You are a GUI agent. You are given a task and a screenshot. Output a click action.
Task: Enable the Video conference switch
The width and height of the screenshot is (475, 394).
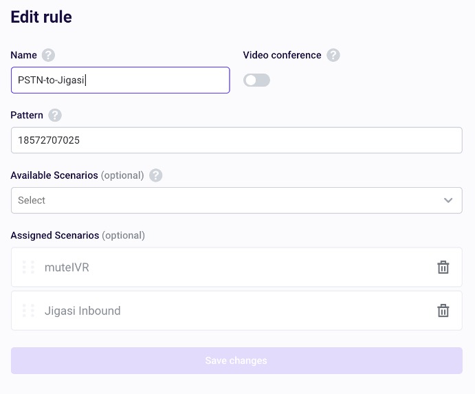coord(256,80)
